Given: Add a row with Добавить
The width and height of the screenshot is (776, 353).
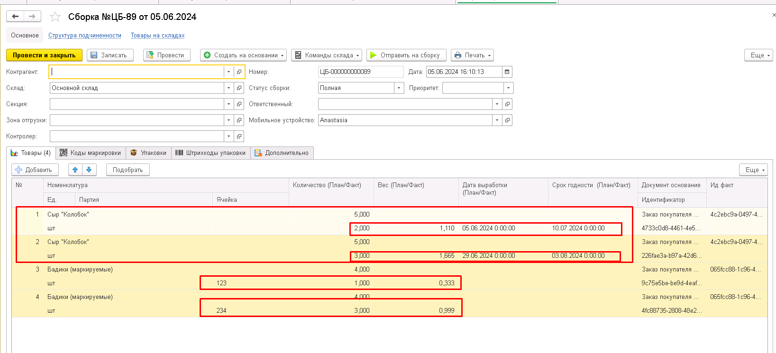Looking at the screenshot, I should [x=35, y=170].
